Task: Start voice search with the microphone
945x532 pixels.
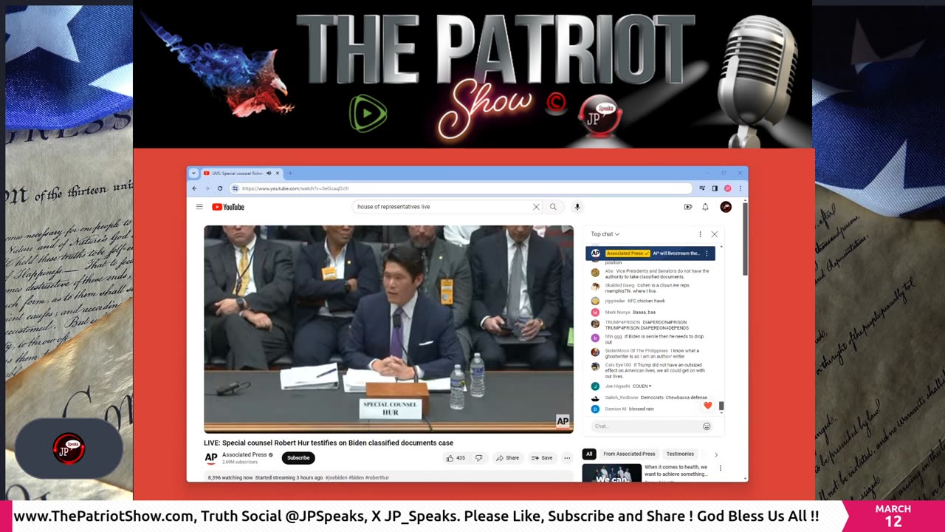Action: click(577, 207)
